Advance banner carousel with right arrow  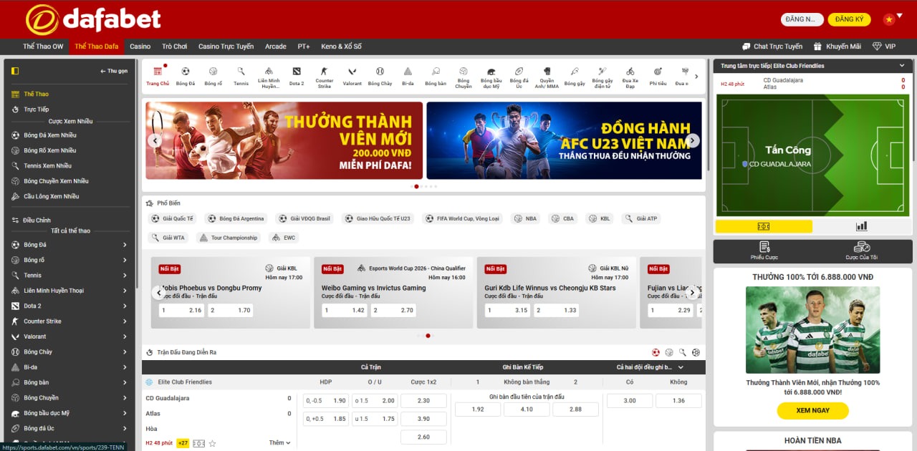pos(692,140)
